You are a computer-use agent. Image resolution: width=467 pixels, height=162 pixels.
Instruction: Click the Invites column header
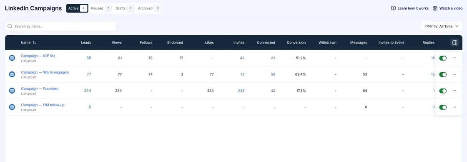click(239, 43)
